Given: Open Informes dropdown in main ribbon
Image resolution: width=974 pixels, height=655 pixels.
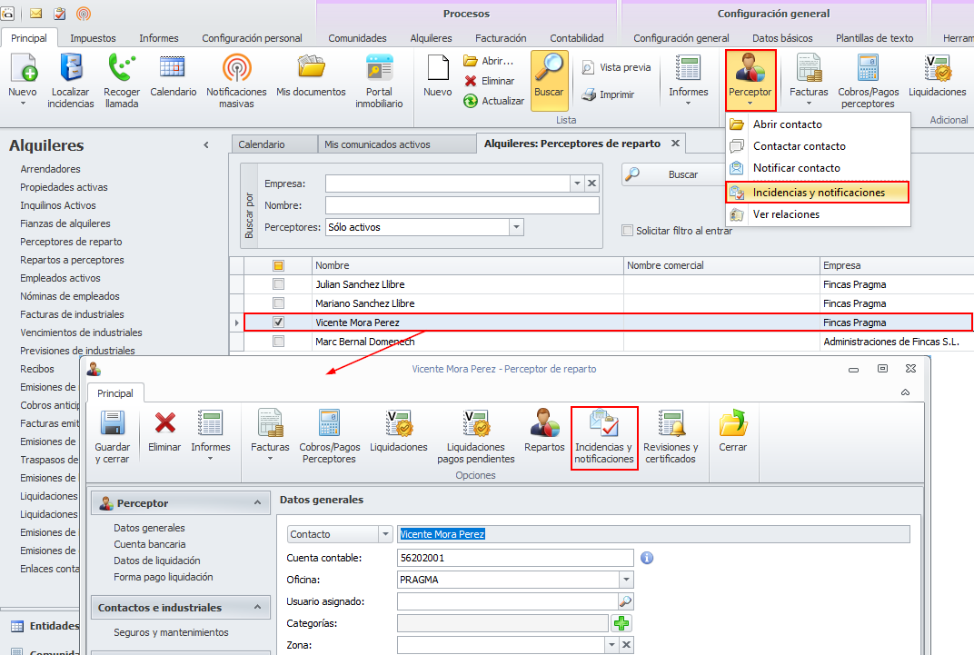Looking at the screenshot, I should click(x=689, y=79).
